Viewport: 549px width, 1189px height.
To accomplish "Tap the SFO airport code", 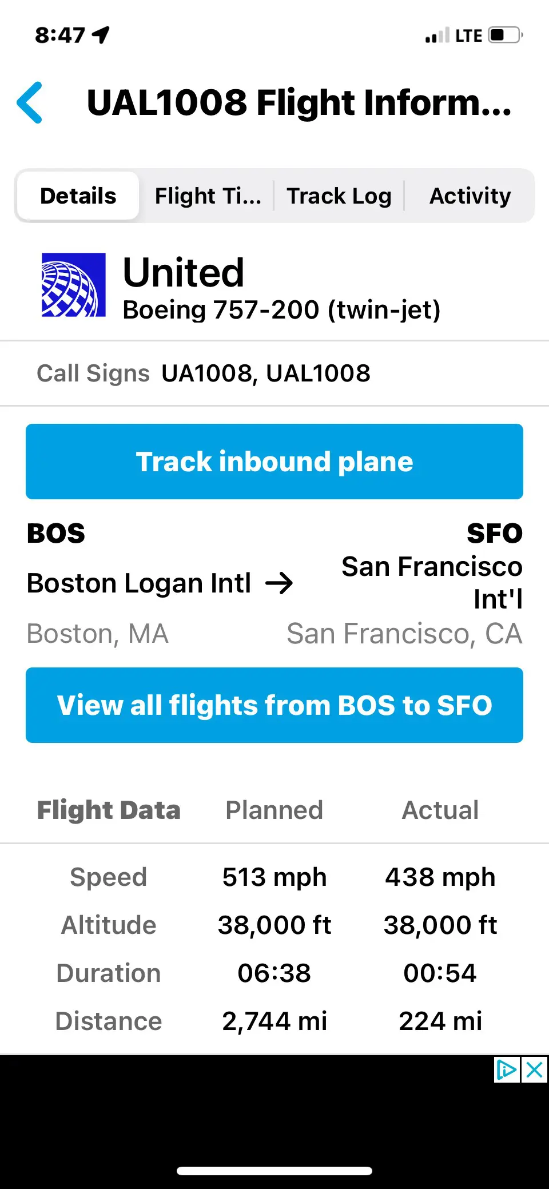I will pyautogui.click(x=495, y=534).
